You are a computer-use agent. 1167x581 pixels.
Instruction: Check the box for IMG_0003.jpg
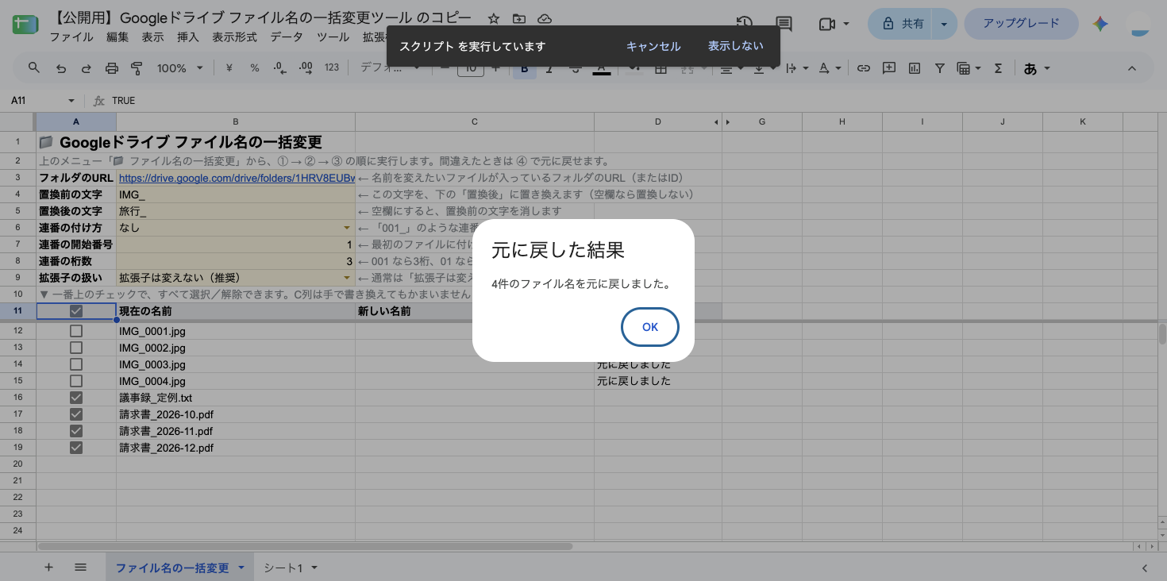click(x=76, y=364)
